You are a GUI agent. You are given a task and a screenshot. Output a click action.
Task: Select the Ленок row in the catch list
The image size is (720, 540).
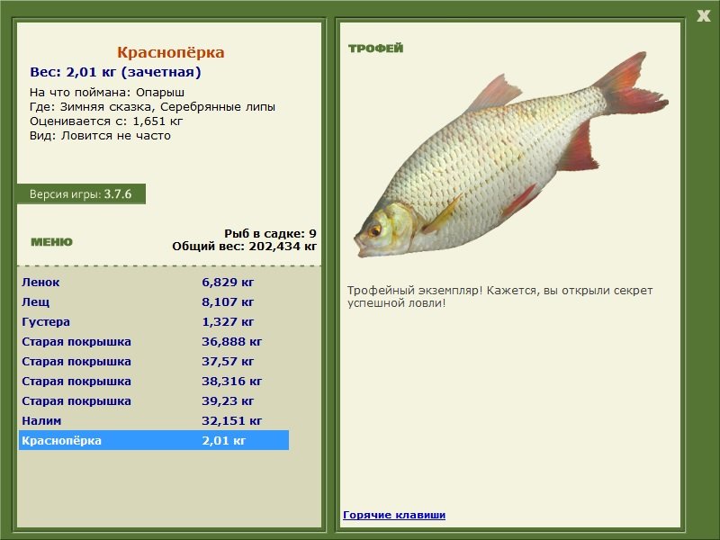click(x=153, y=282)
